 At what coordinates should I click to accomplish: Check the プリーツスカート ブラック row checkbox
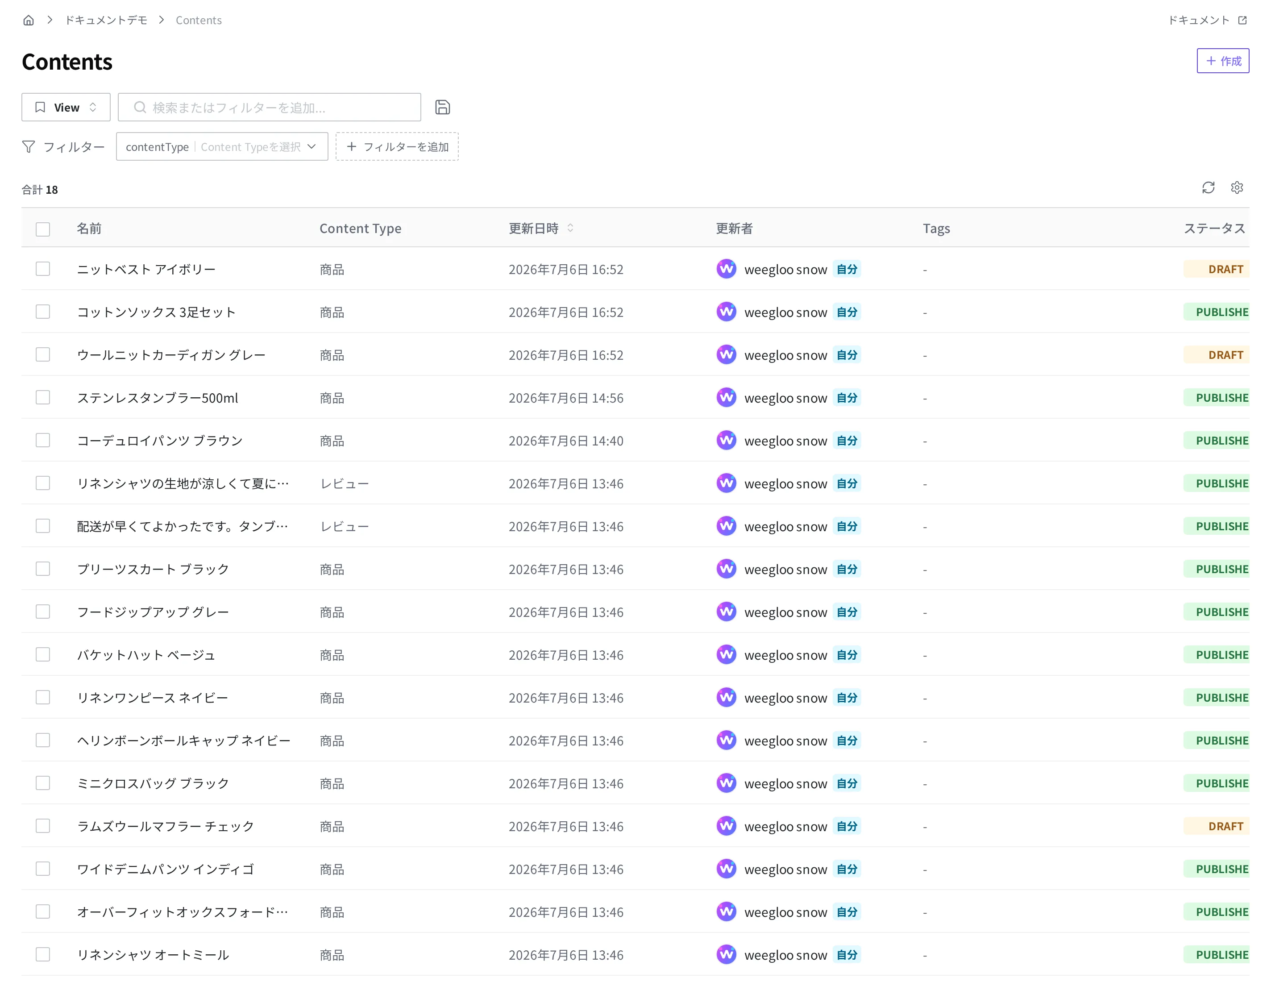coord(42,569)
